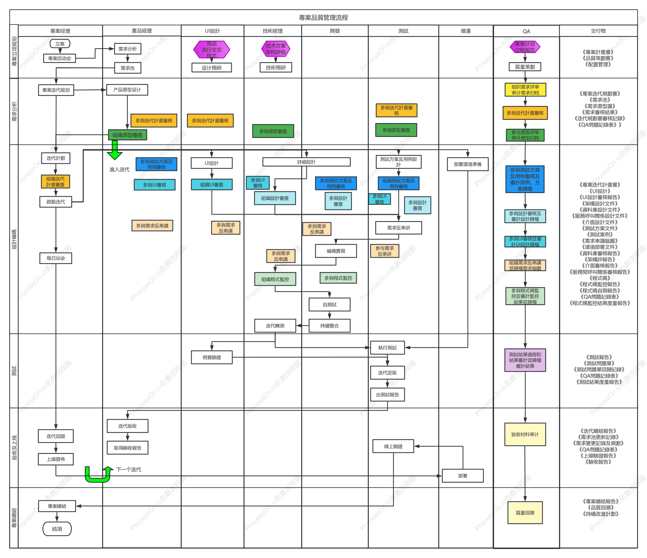Viewport: 647px width, 558px height.
Task: Click the QA column header
Action: (x=526, y=31)
